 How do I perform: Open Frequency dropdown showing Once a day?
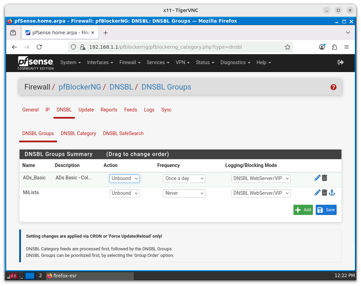(184, 179)
